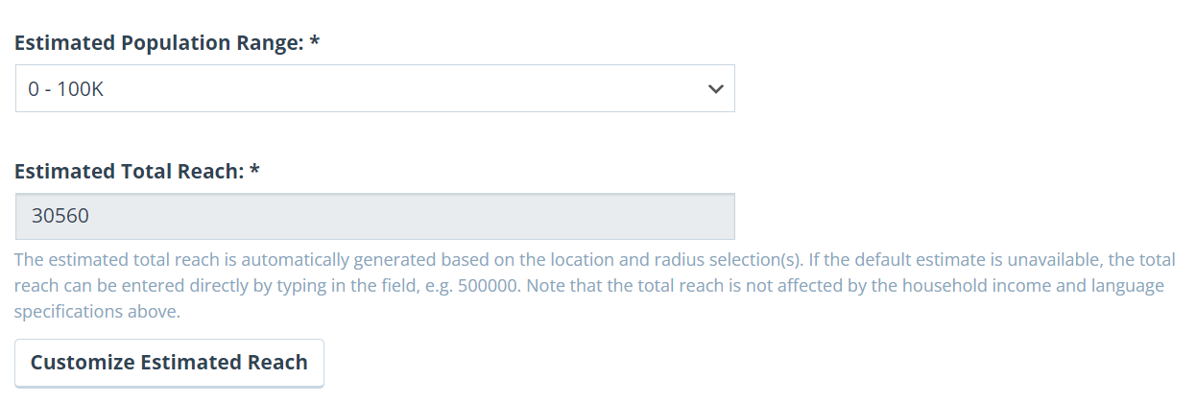Viewport: 1196px width, 403px height.
Task: Click the asterisk beside Estimated Population Range
Action: coord(314,41)
